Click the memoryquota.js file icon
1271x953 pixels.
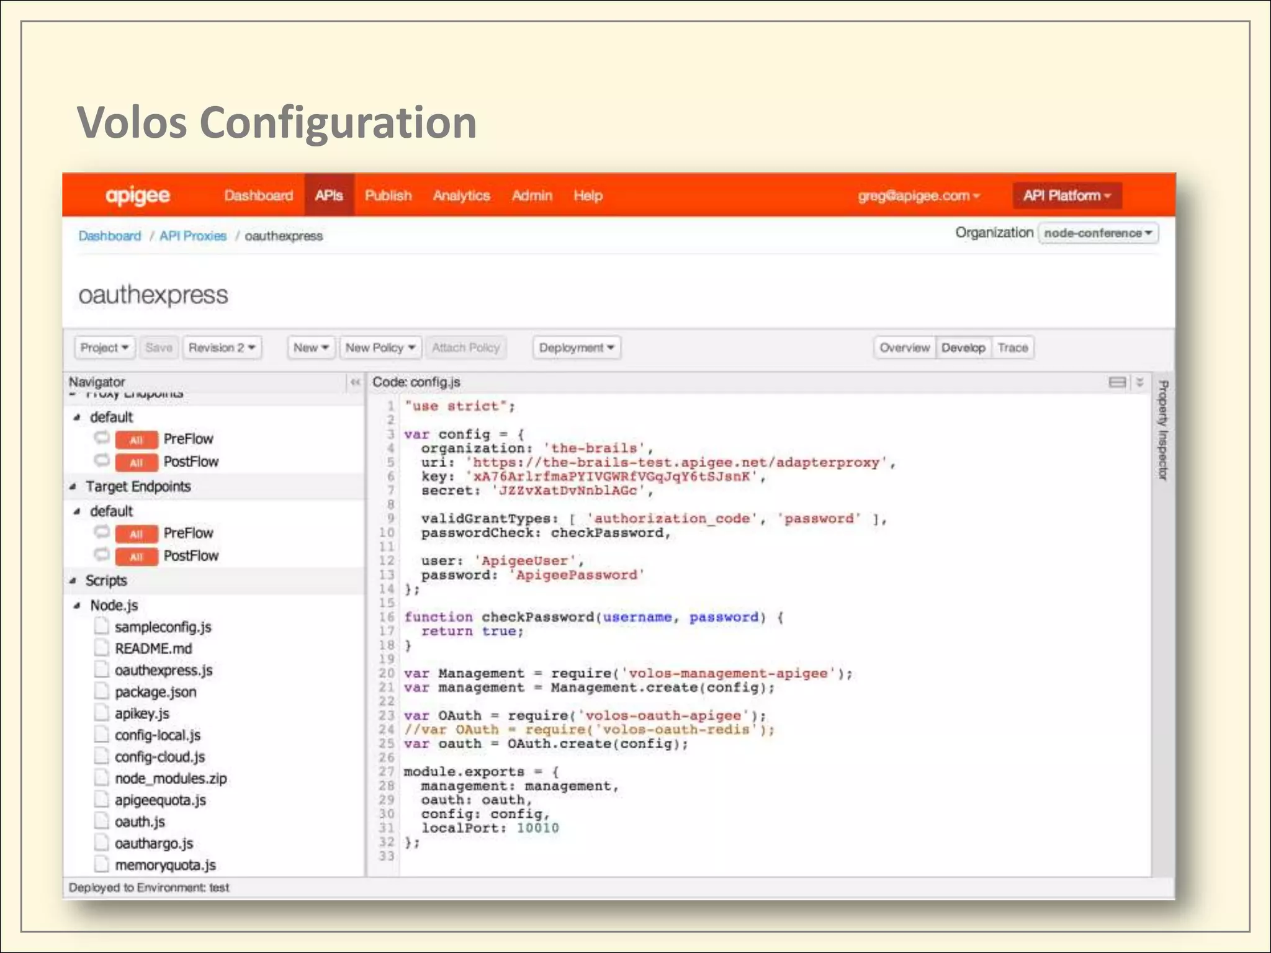101,864
